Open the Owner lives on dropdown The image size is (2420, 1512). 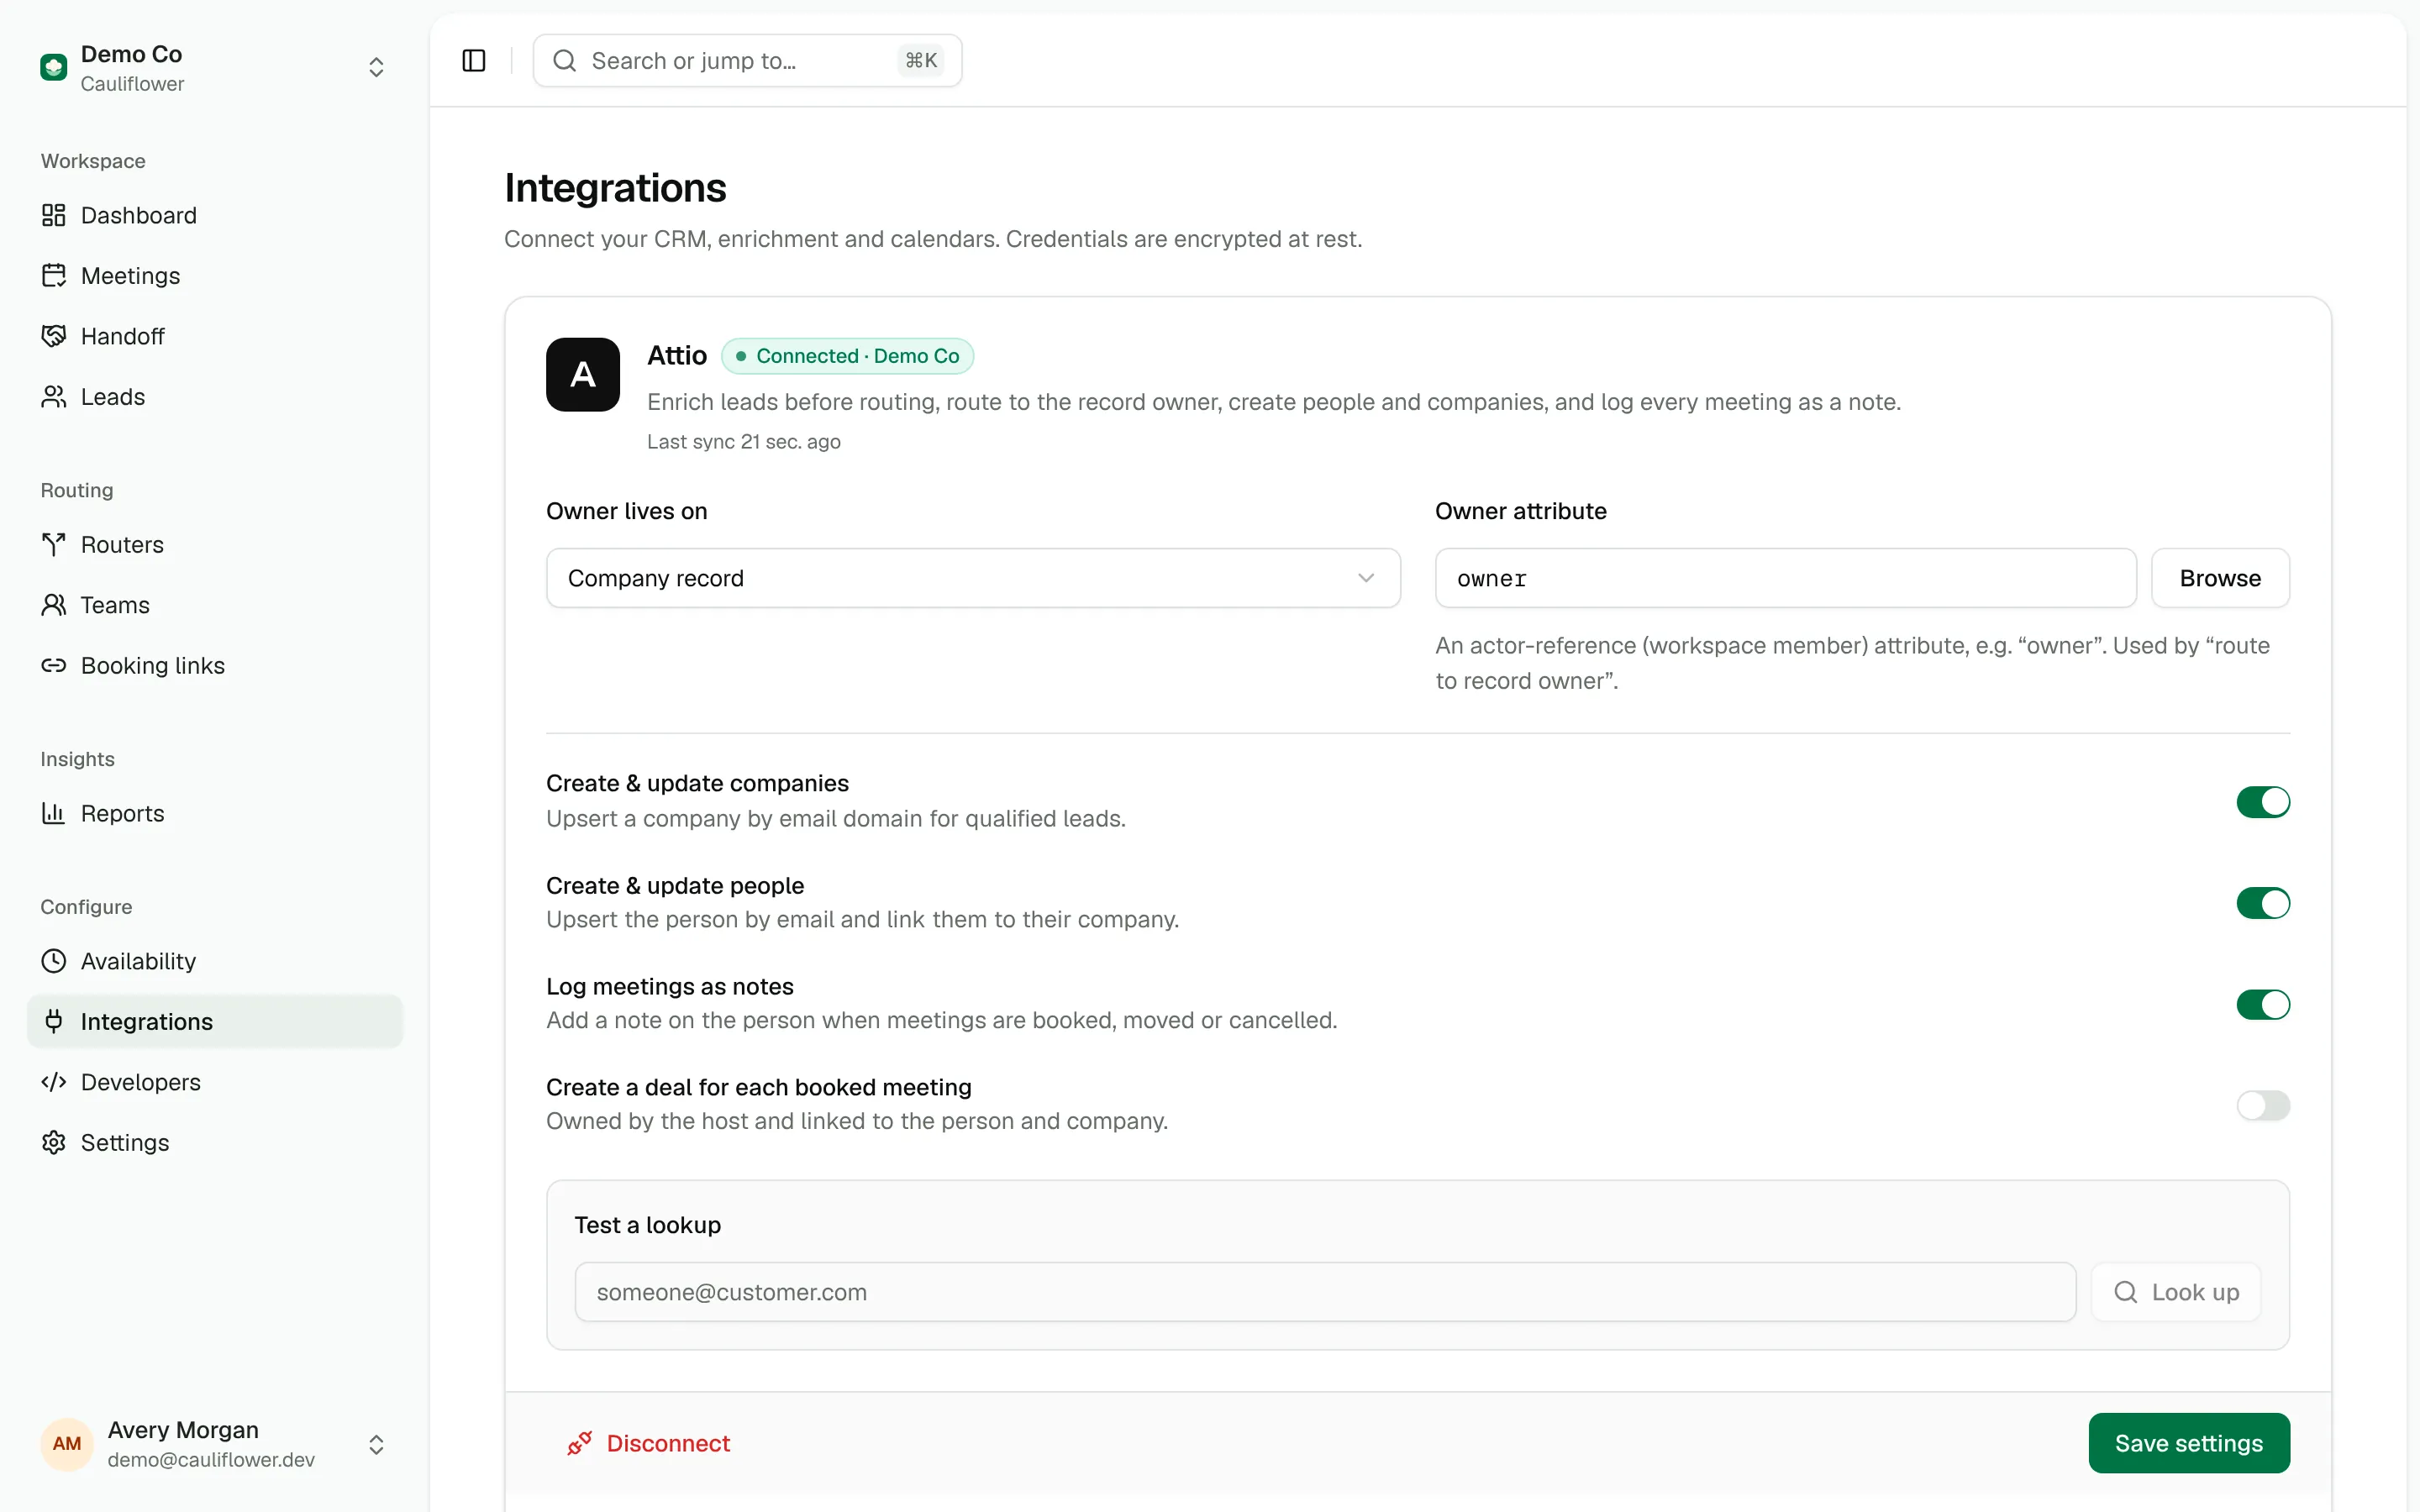point(973,578)
